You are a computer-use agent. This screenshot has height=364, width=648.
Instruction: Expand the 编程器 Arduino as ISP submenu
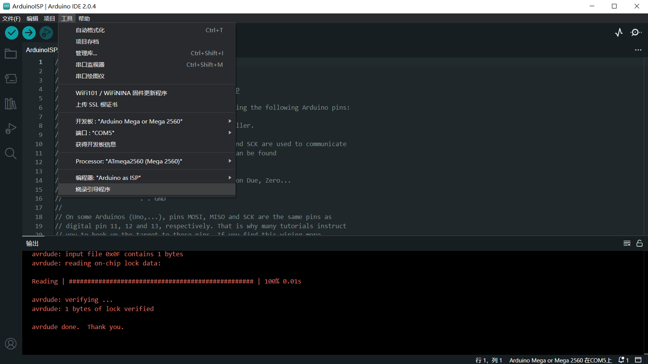[x=147, y=178]
